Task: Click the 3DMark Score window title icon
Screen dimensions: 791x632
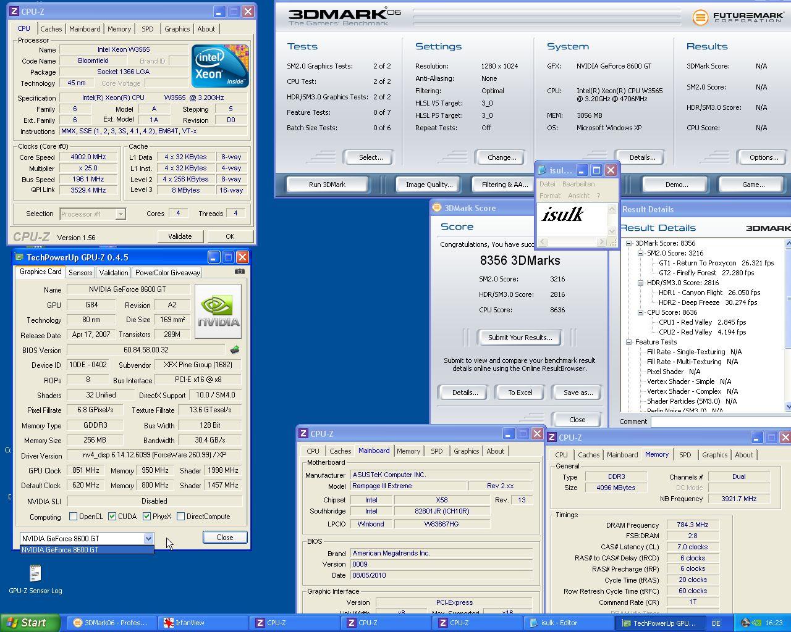Action: (437, 208)
